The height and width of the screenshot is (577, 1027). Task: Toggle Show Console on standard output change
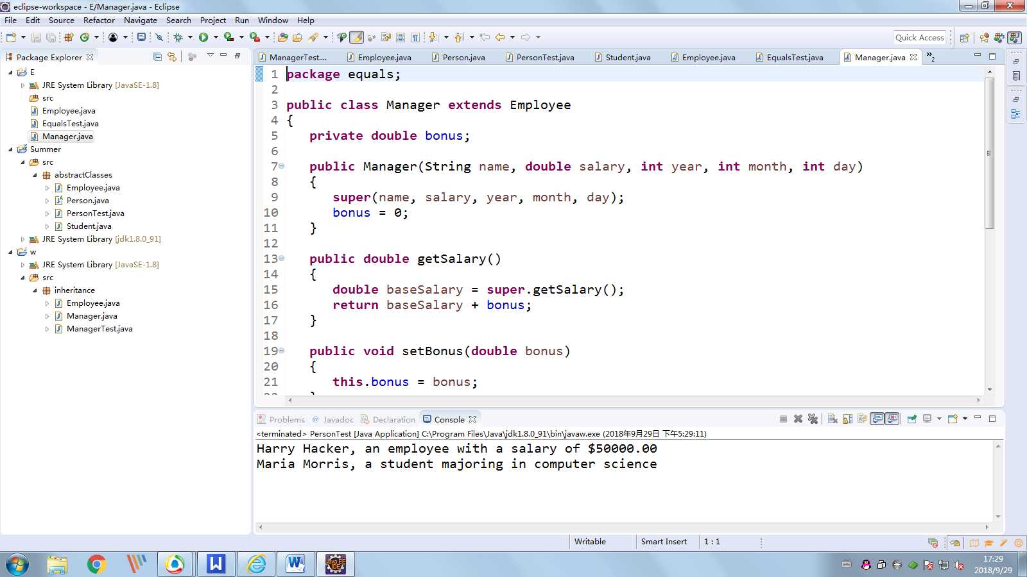pos(877,419)
